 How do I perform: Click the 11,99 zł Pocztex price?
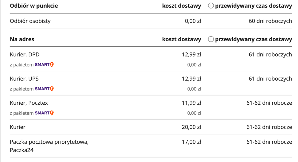pos(192,103)
